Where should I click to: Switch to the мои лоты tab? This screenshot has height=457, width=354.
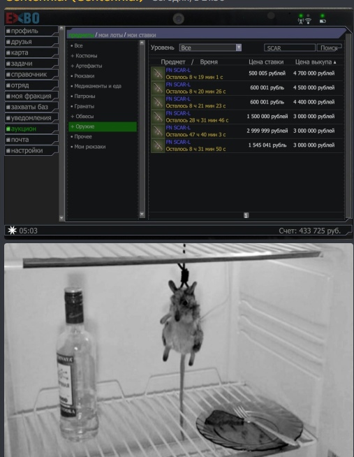click(x=110, y=35)
